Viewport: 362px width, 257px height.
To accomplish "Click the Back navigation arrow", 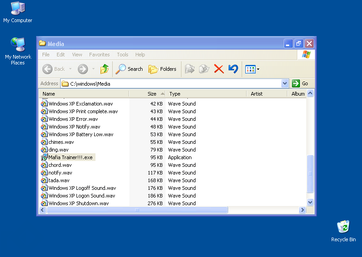I will point(48,69).
